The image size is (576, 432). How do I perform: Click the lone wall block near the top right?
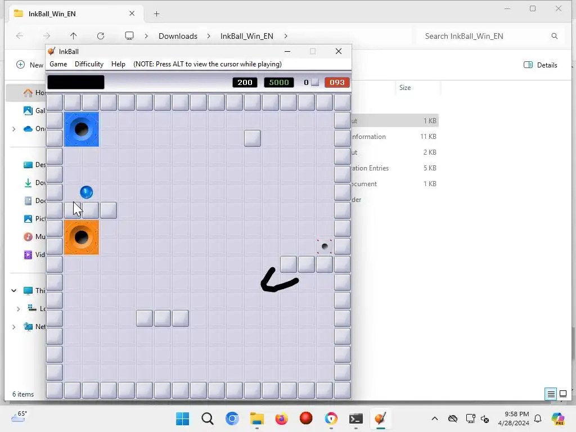[x=253, y=138]
